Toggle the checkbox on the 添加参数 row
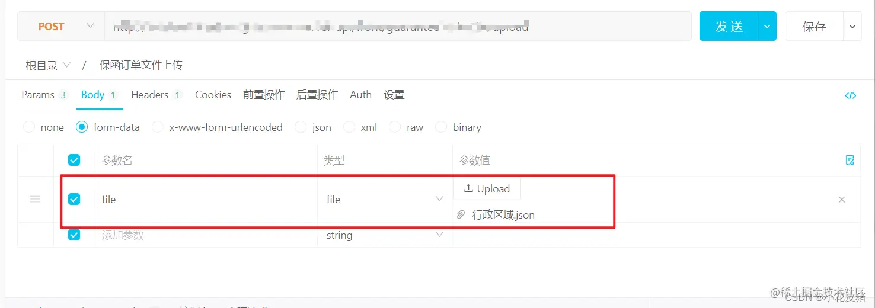 [74, 235]
